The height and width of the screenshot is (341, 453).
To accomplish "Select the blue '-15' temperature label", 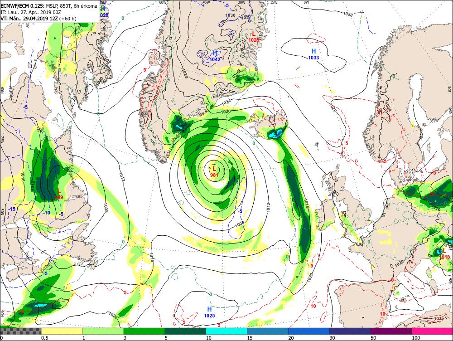I will [x=12, y=209].
